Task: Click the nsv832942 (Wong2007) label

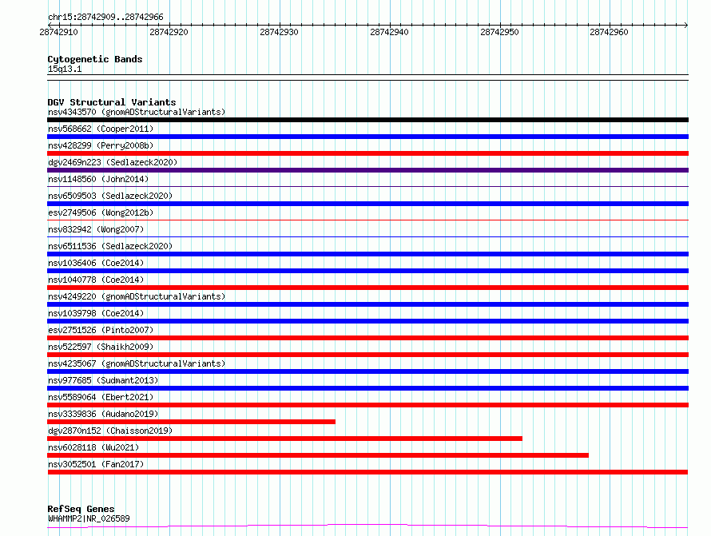Action: (96, 229)
